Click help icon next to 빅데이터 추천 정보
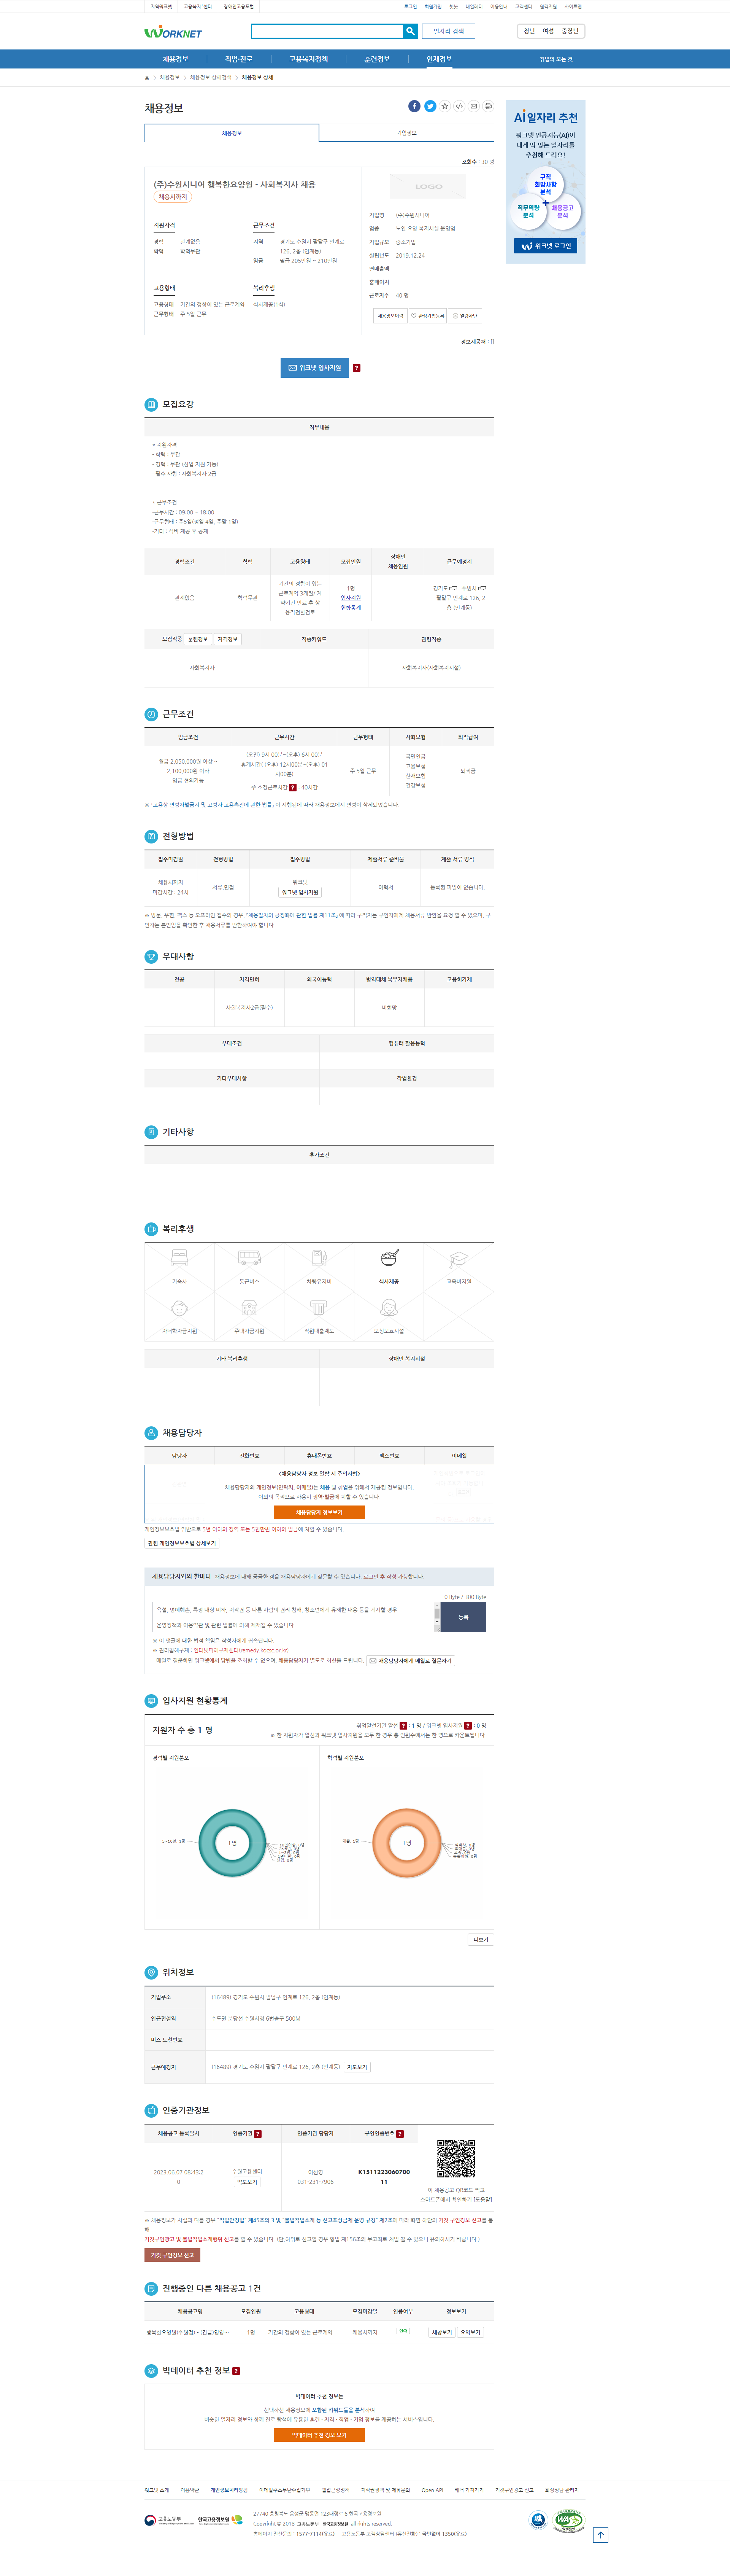This screenshot has width=730, height=2567. pyautogui.click(x=236, y=2371)
